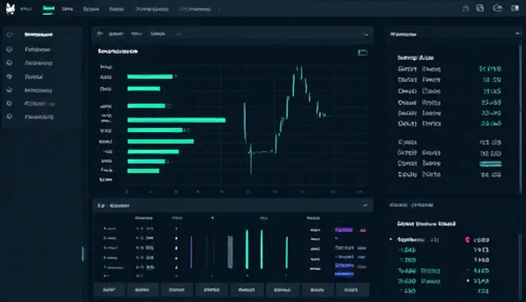Click the gray vertical bar in the lower panel

tap(230, 252)
